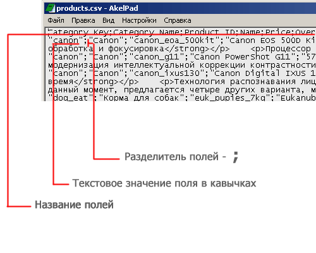Click the "dog_eat" category key text
This screenshot has height=253, width=316.
coord(71,98)
